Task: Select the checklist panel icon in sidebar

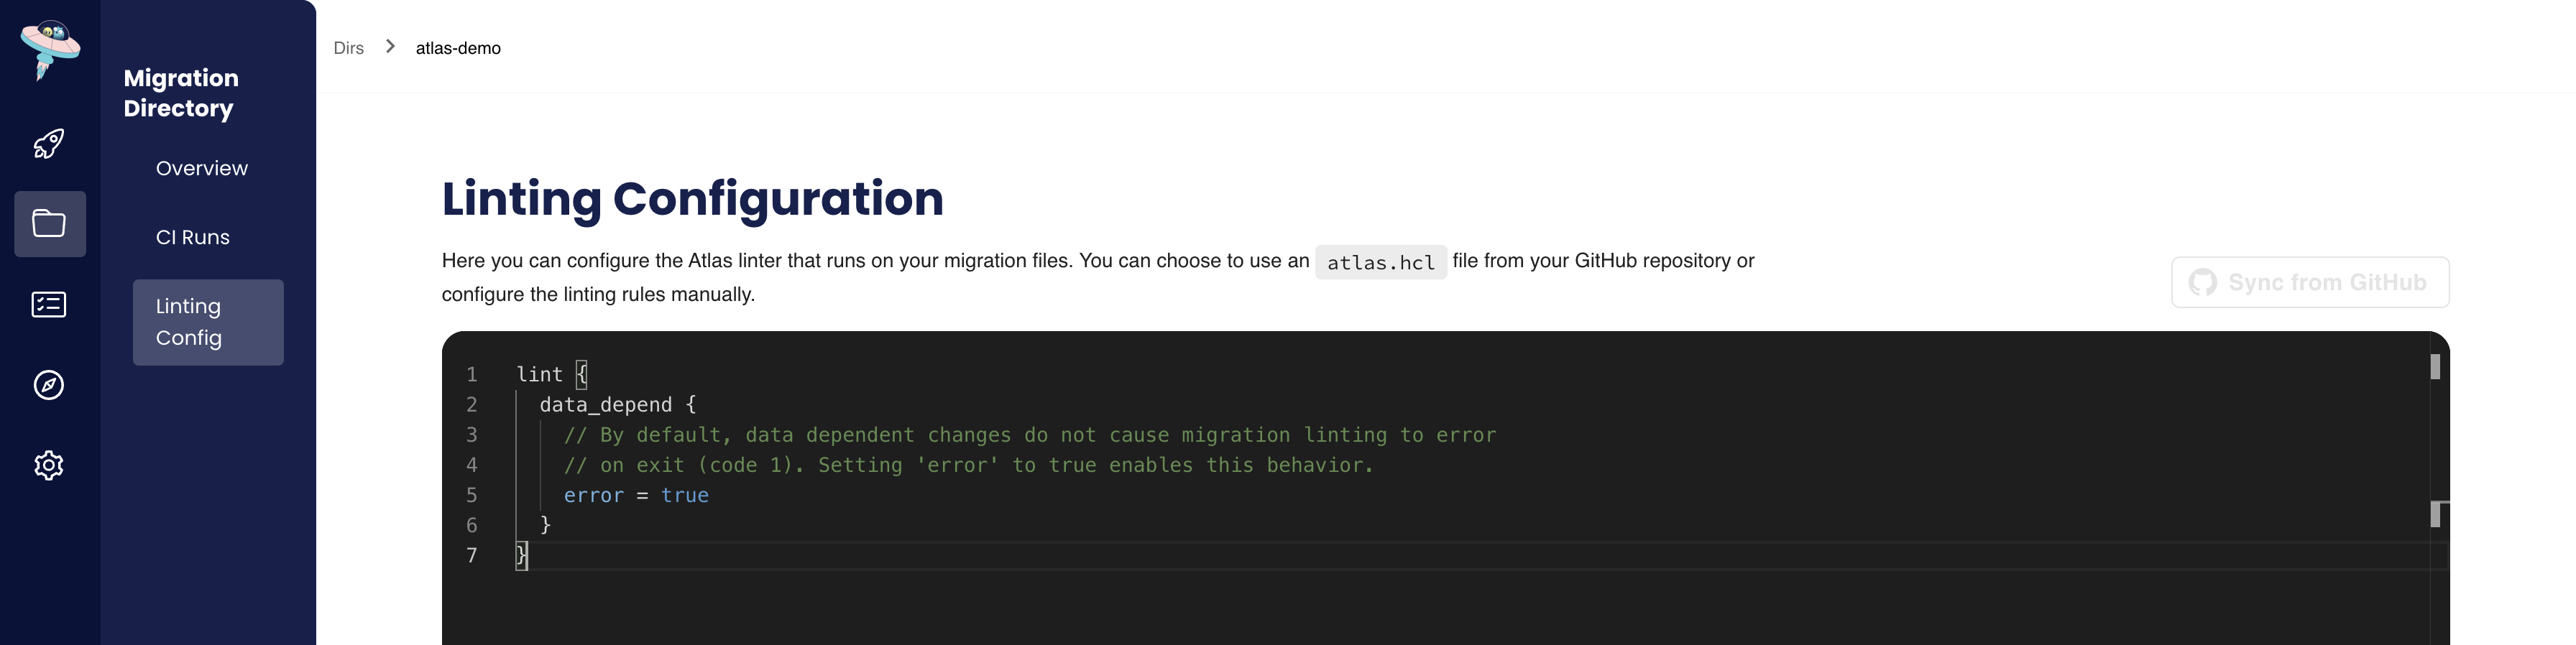Action: (48, 304)
